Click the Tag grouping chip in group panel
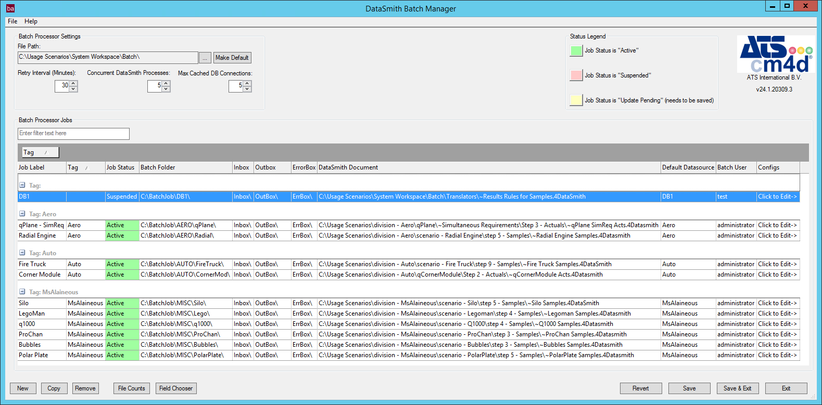 40,152
